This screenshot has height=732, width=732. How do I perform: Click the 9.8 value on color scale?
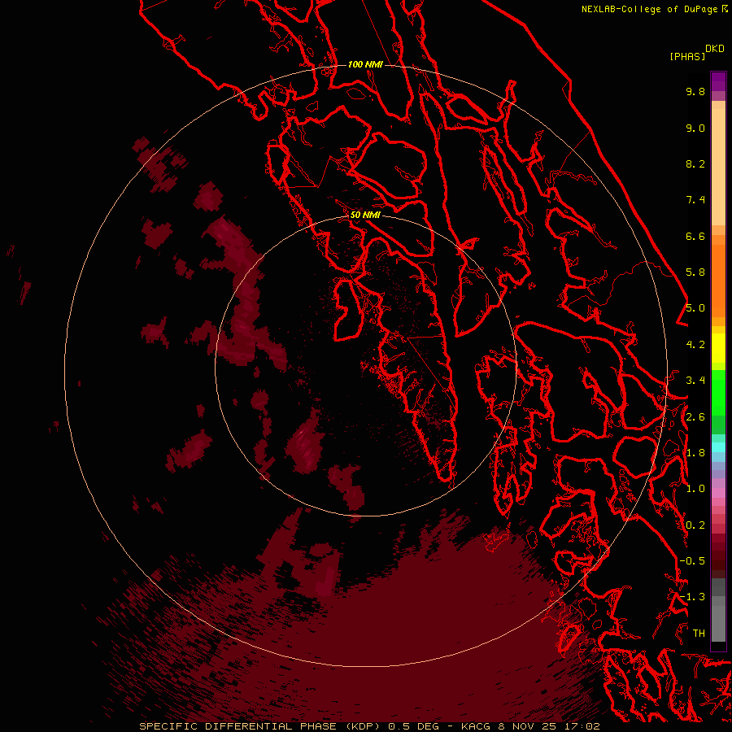click(695, 91)
